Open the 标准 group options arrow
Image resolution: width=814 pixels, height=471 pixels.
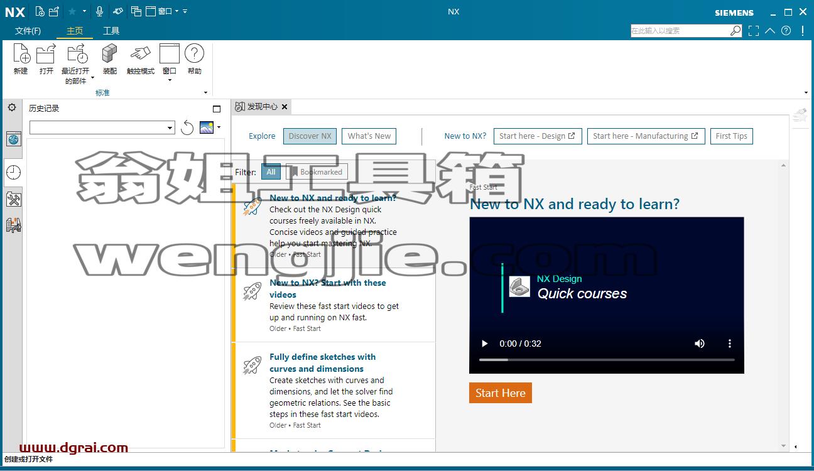205,93
